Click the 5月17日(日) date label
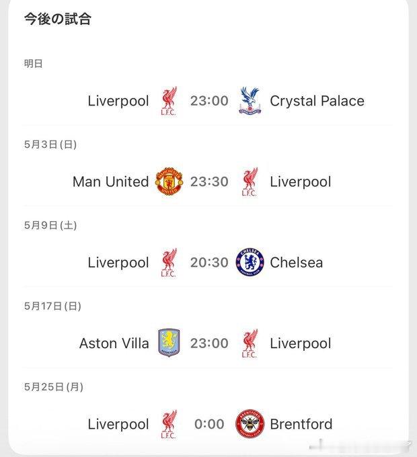The height and width of the screenshot is (457, 417). coord(52,306)
